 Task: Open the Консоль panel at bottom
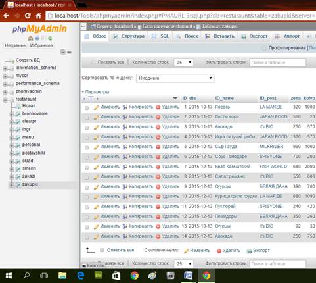coord(93,266)
